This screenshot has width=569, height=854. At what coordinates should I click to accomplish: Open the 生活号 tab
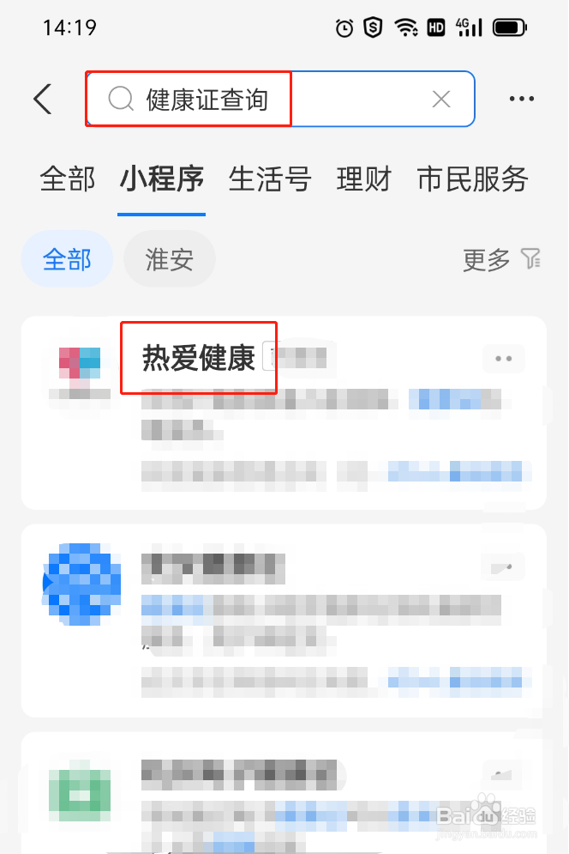[270, 179]
